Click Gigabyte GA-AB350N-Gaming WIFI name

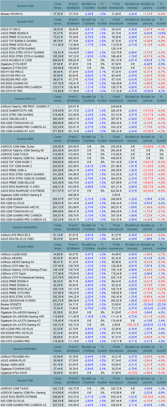pyautogui.click(x=23, y=316)
